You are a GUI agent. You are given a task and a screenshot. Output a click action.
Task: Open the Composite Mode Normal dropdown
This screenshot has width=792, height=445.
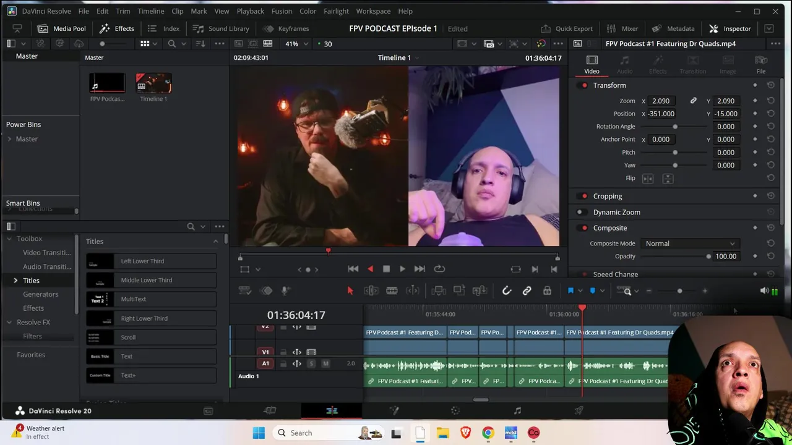689,244
